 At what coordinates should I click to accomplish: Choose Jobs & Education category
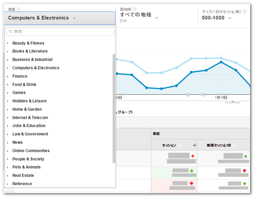click(x=29, y=126)
